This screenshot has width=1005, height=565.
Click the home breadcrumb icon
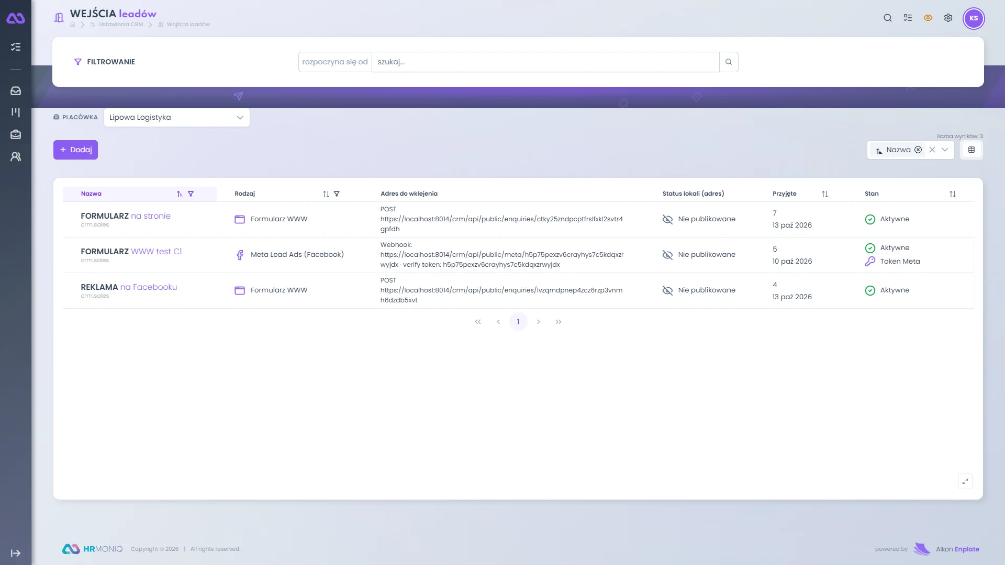point(73,25)
